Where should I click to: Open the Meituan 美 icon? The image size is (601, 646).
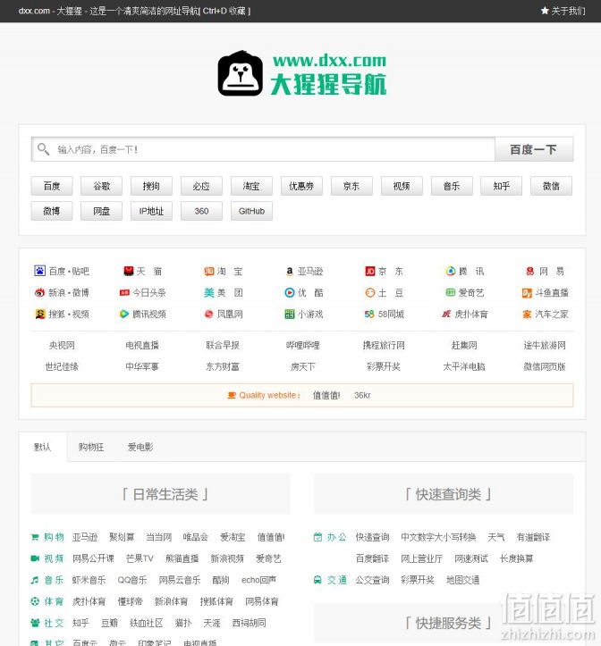point(209,292)
